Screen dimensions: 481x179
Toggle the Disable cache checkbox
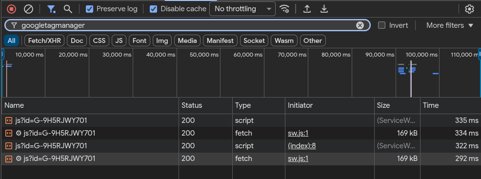[153, 9]
